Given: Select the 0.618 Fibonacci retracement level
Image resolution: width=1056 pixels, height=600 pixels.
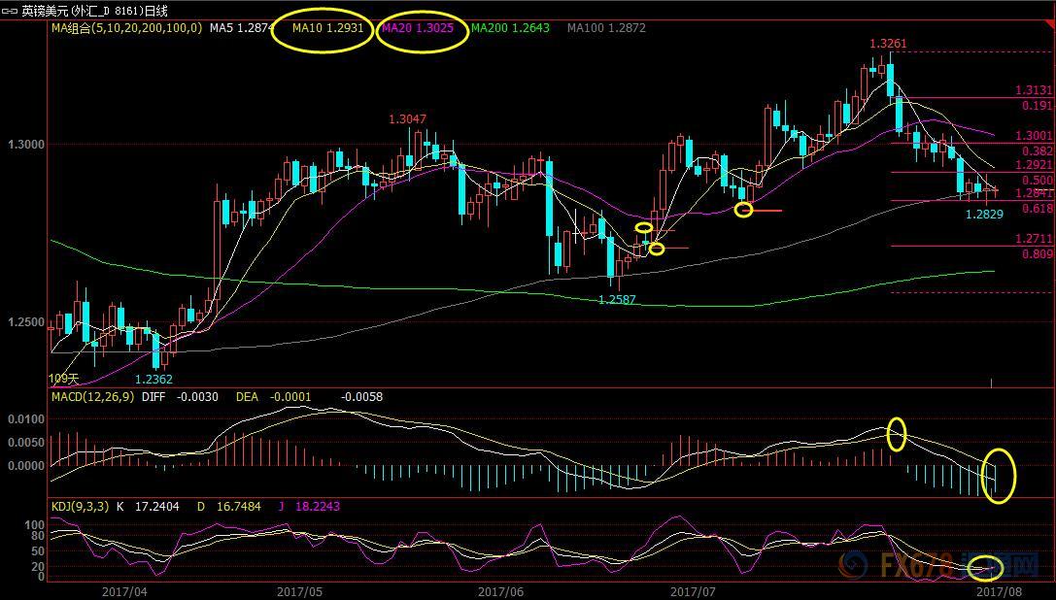Looking at the screenshot, I should [1038, 209].
